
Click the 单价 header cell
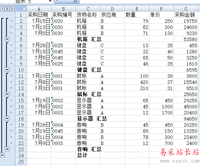161,15
